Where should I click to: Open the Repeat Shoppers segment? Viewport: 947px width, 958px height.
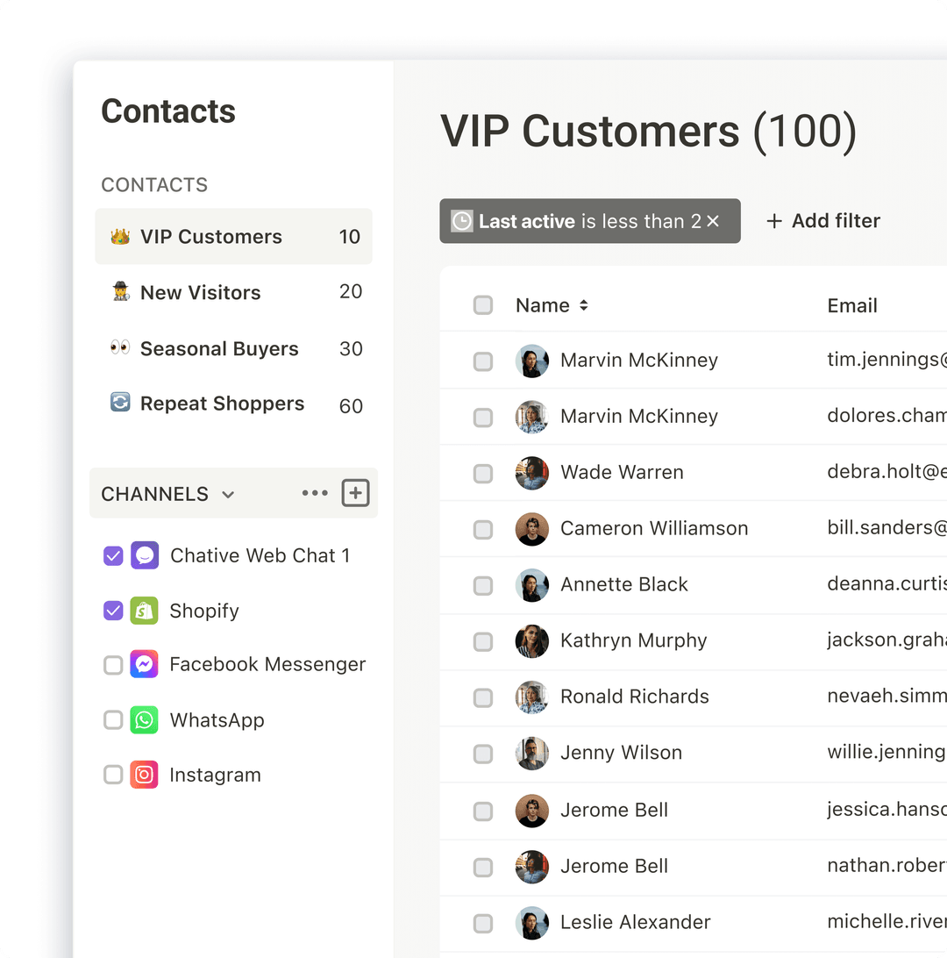click(x=221, y=404)
